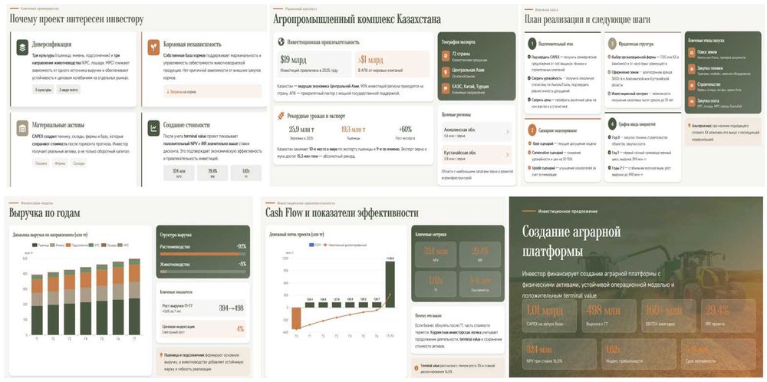Click the 1,01 млрд CAPEX card on the cover slide
767x382 pixels.
[550, 315]
